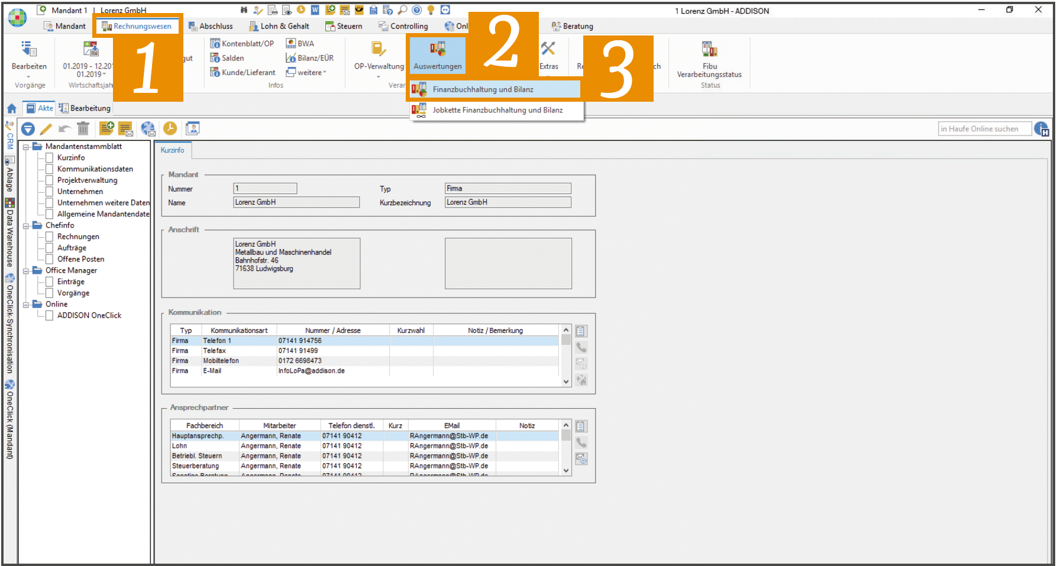Select the ADDISON OneClick tree entry
The width and height of the screenshot is (1057, 566).
coord(89,315)
